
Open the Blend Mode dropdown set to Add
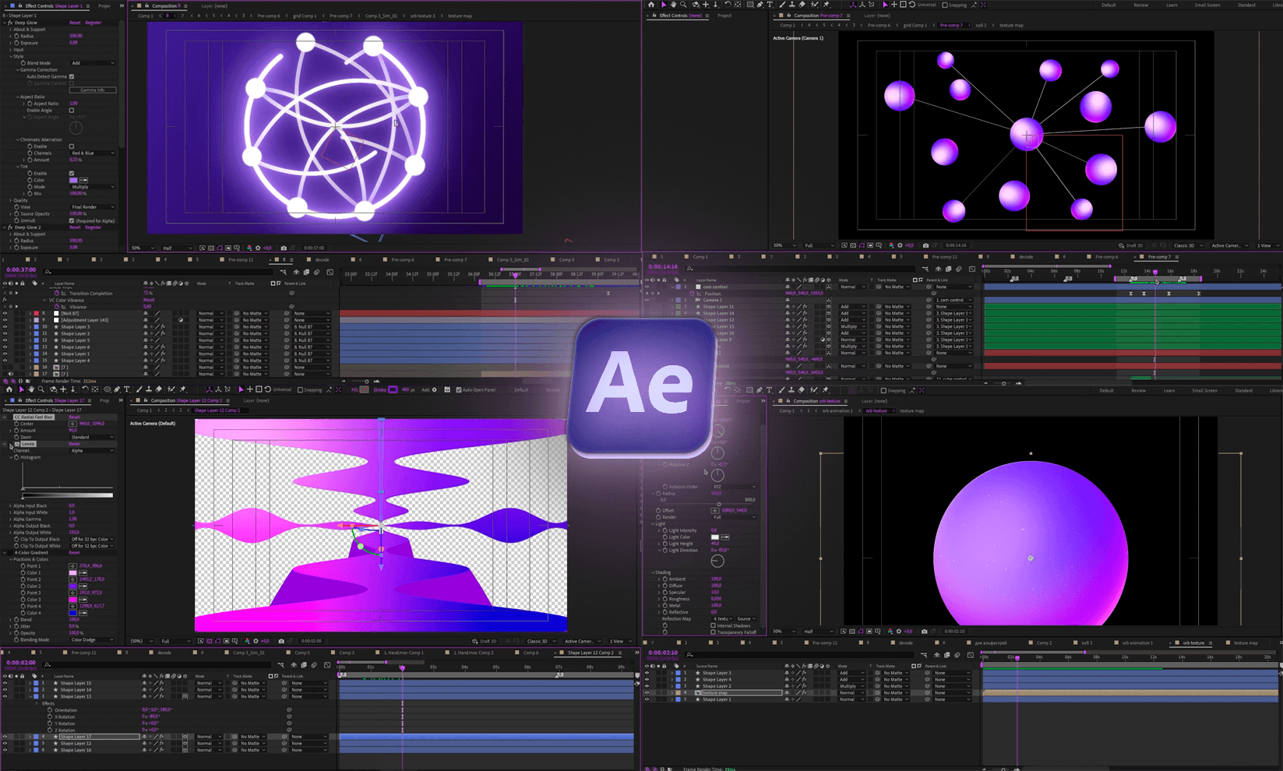coord(93,63)
